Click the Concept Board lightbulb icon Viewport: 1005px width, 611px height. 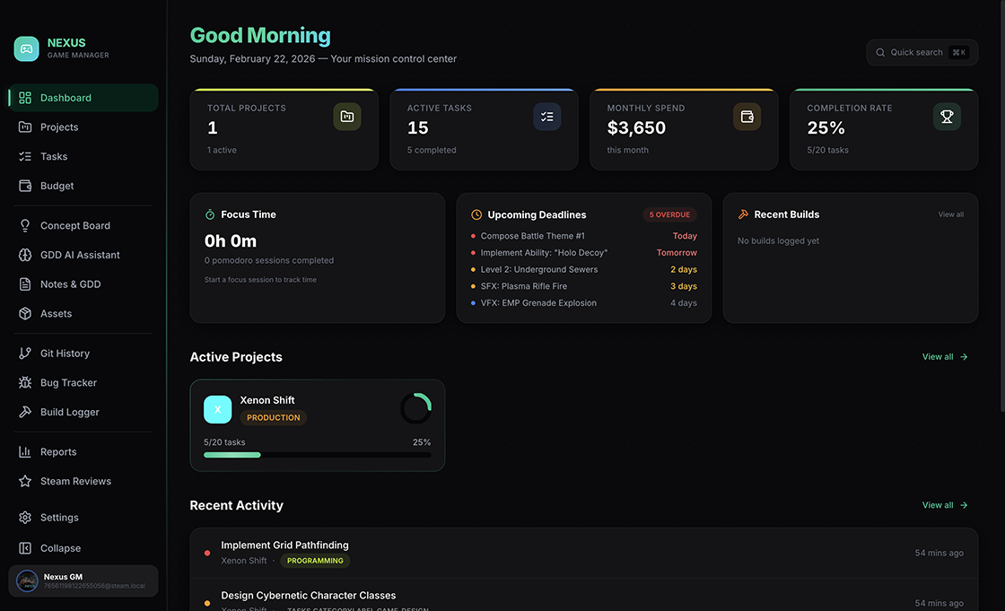click(x=25, y=226)
